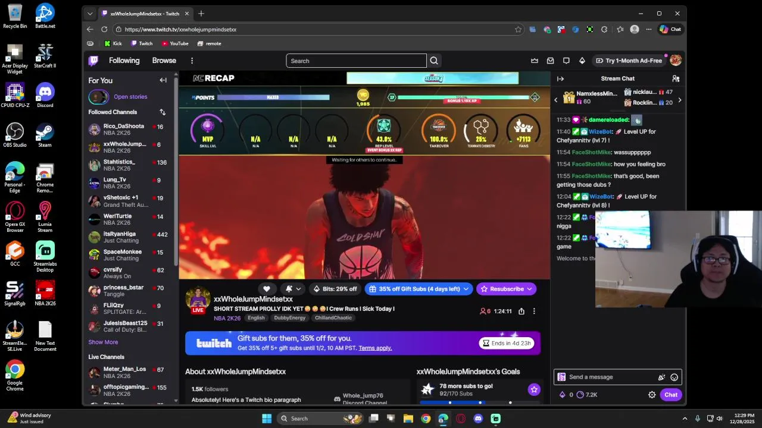Open Kick bookmark
Viewport: 762px width, 428px height.
pyautogui.click(x=113, y=43)
